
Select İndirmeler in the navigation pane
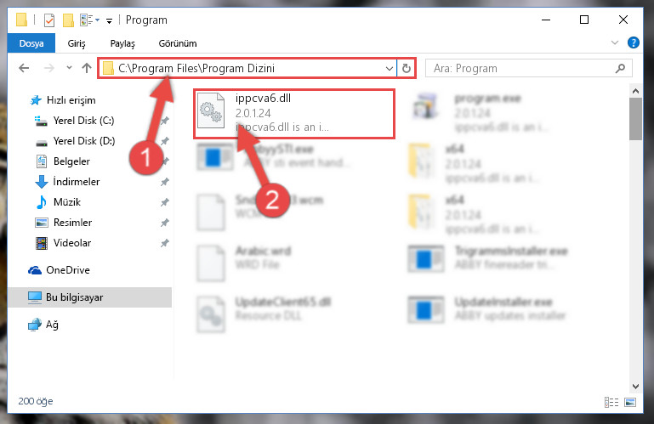77,182
